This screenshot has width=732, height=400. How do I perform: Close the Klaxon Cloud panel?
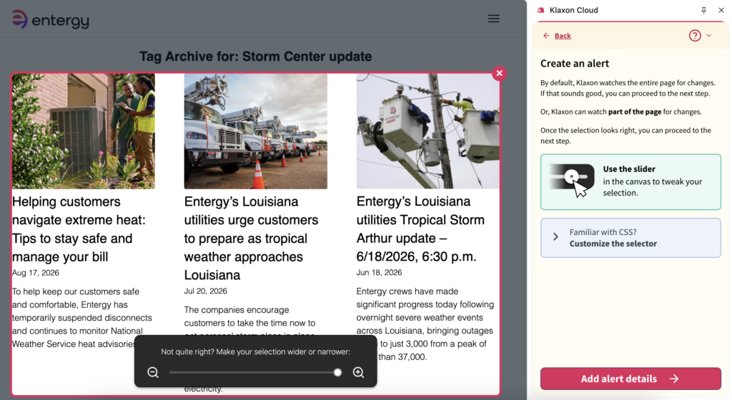721,10
